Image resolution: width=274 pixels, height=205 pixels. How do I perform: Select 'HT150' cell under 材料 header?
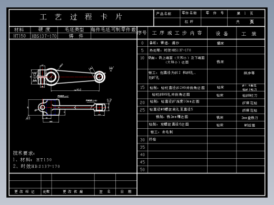pos(19,36)
